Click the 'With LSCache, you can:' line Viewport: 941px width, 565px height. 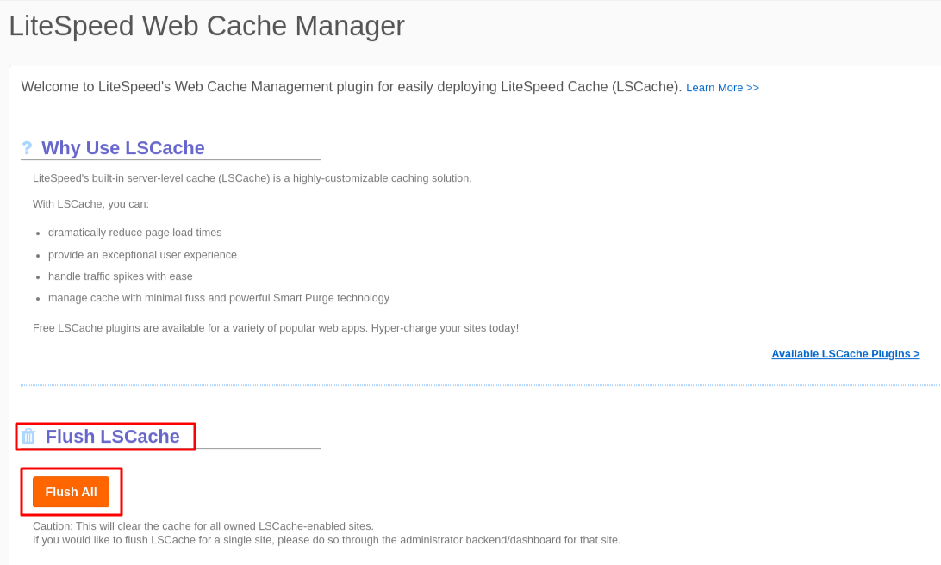[90, 204]
